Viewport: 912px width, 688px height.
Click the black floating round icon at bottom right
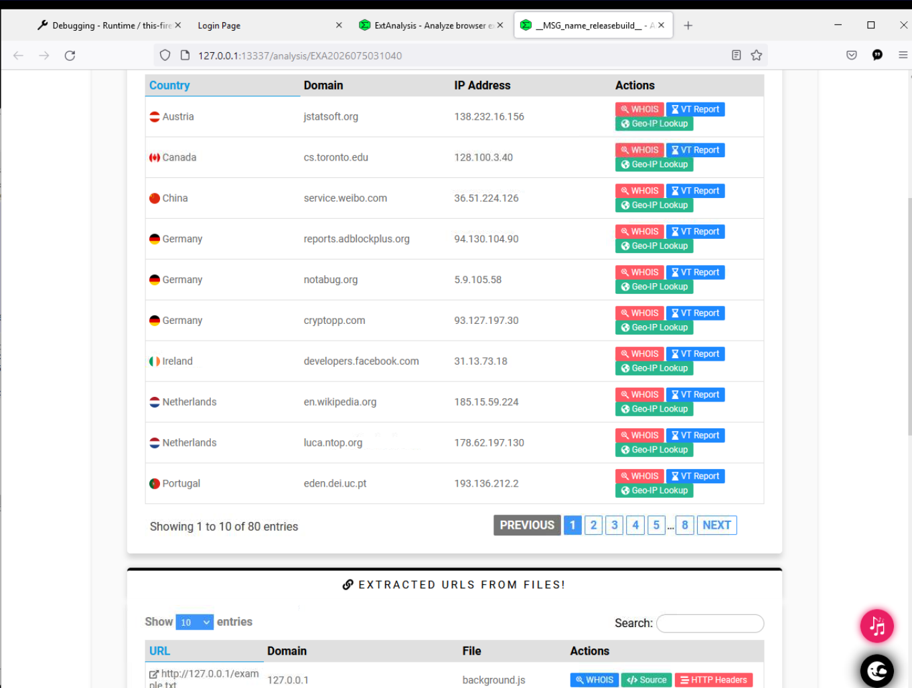pyautogui.click(x=877, y=670)
